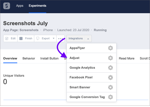Click the Edit button label
Image resolution: width=150 pixels, height=107 pixels.
click(x=13, y=39)
